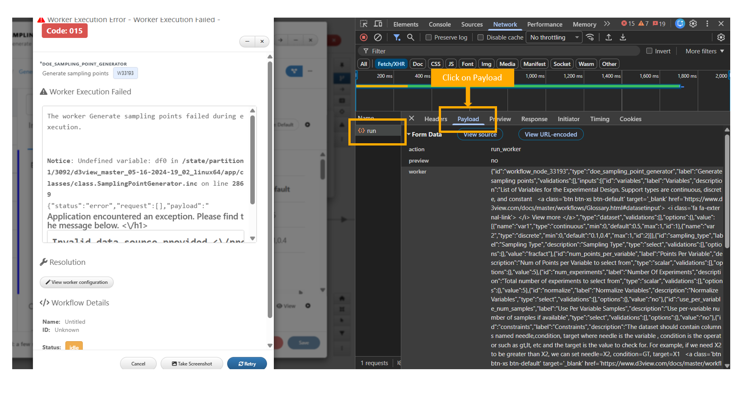Open the Console panel tab
This screenshot has width=751, height=399.
pos(440,24)
